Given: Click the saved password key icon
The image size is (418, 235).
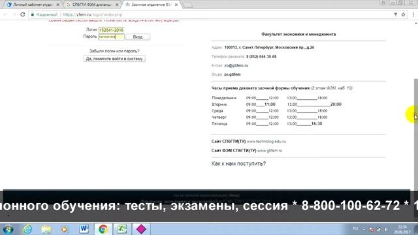Looking at the screenshot, I should point(396,14).
